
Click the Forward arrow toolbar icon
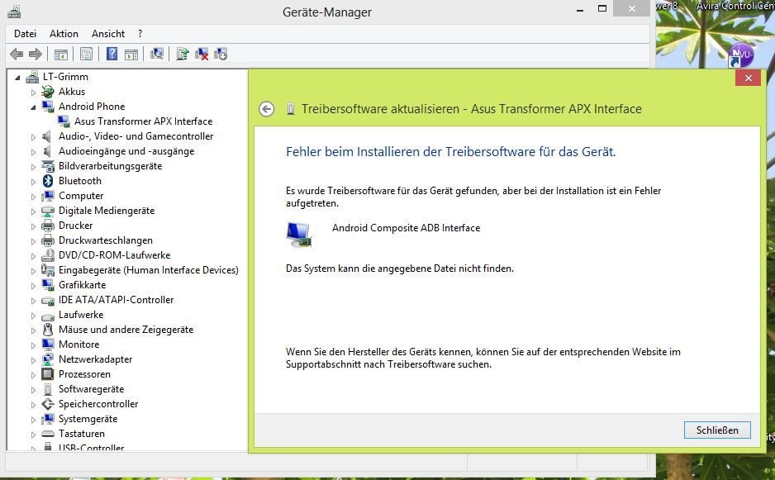pos(35,54)
